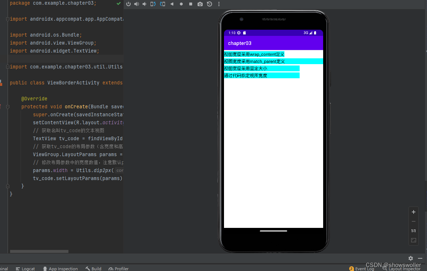Viewport: 427px width, 271px height.
Task: Toggle fold at com.example.chapter03.util import
Action: [x=8, y=67]
